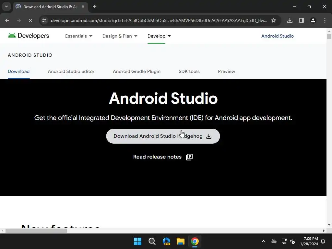Go back to the previous page
The width and height of the screenshot is (332, 249).
pyautogui.click(x=7, y=20)
